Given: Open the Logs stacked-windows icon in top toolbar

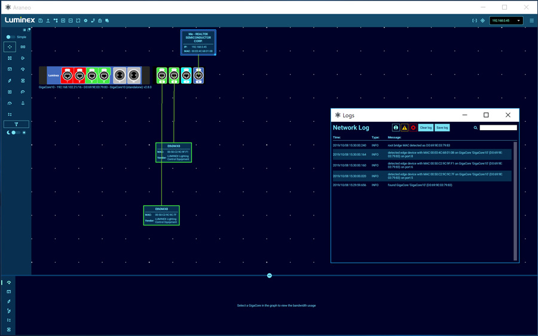Looking at the screenshot, I should (x=107, y=20).
